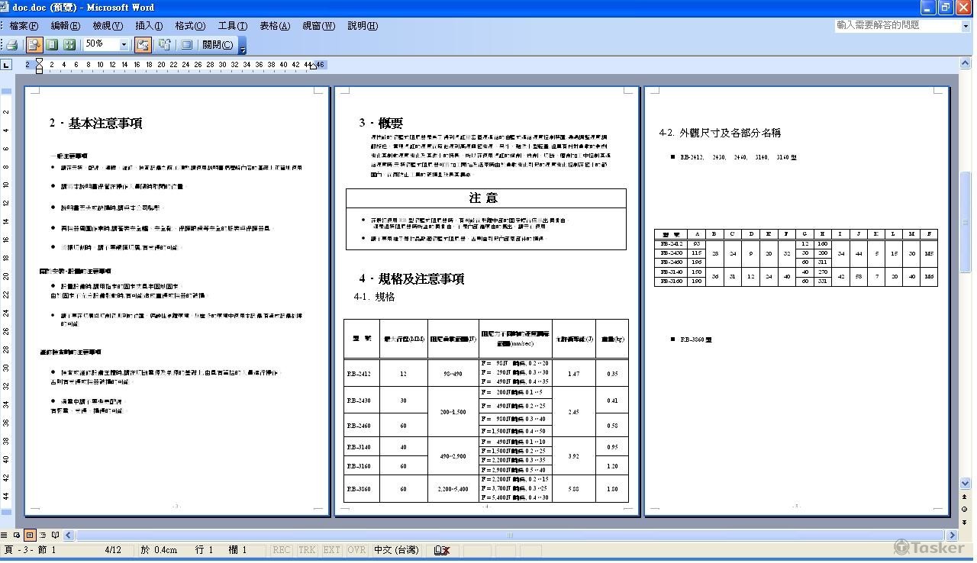Switch to Normal view from the status bar
Image resolution: width=977 pixels, height=563 pixels.
(x=4, y=535)
